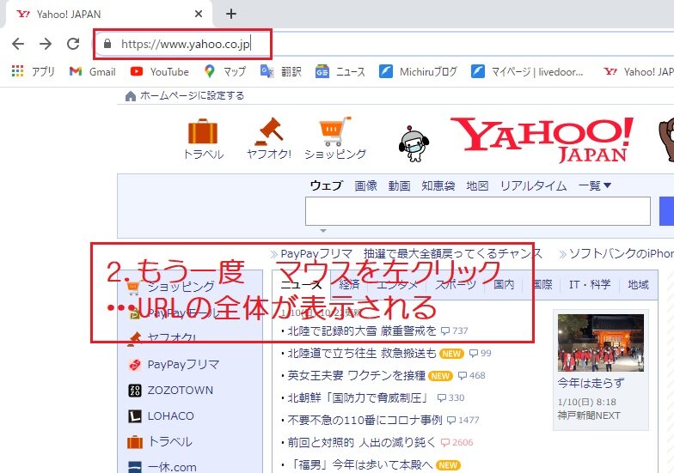Open the 2606 comments count

pyautogui.click(x=457, y=443)
